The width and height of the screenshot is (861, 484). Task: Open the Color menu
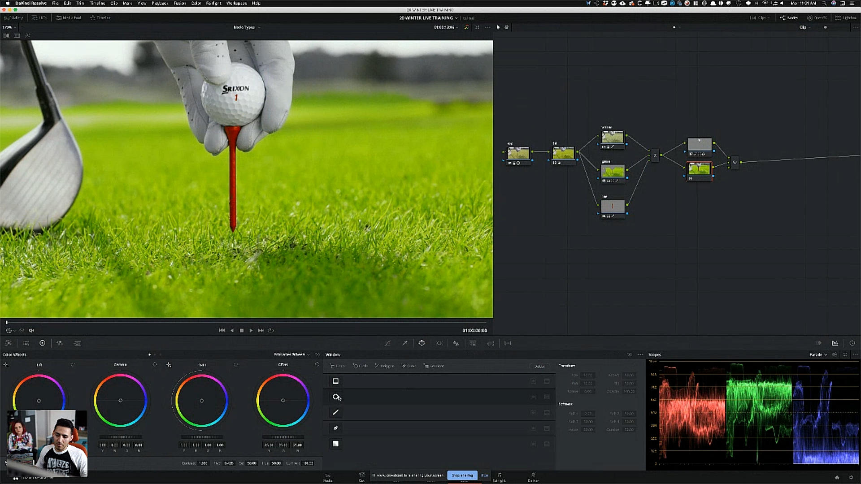196,3
